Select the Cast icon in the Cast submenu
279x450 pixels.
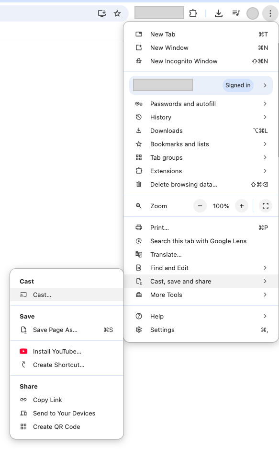tap(23, 295)
